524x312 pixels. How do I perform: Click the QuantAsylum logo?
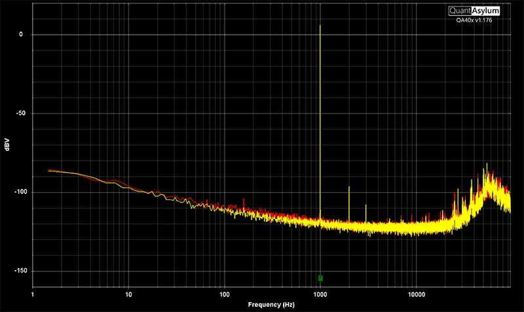(x=474, y=10)
